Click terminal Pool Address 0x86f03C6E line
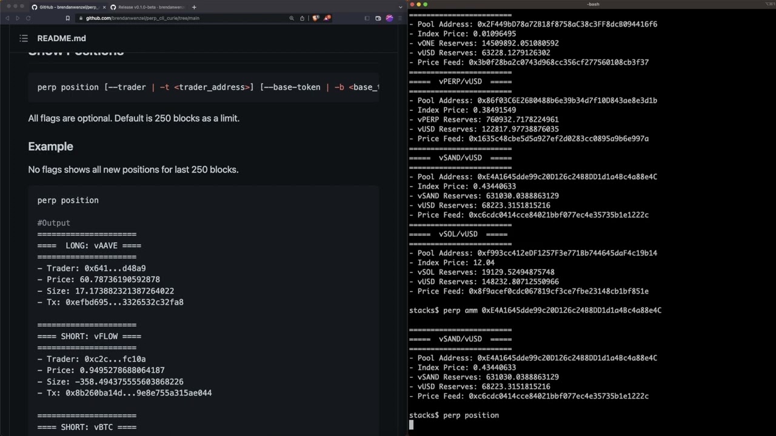The width and height of the screenshot is (776, 436). (533, 101)
